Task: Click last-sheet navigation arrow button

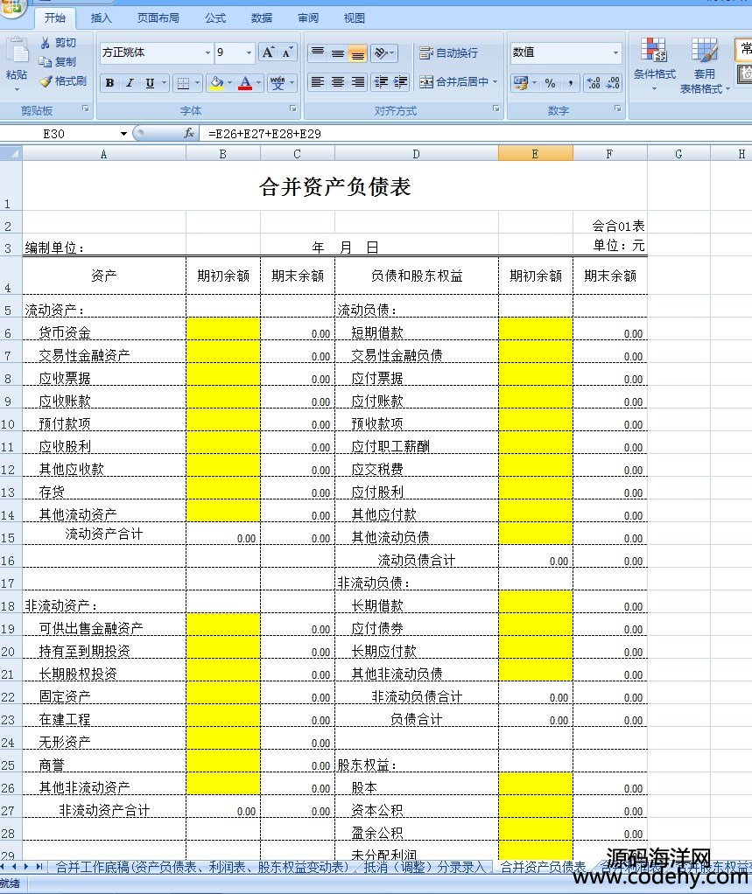Action: coord(39,867)
